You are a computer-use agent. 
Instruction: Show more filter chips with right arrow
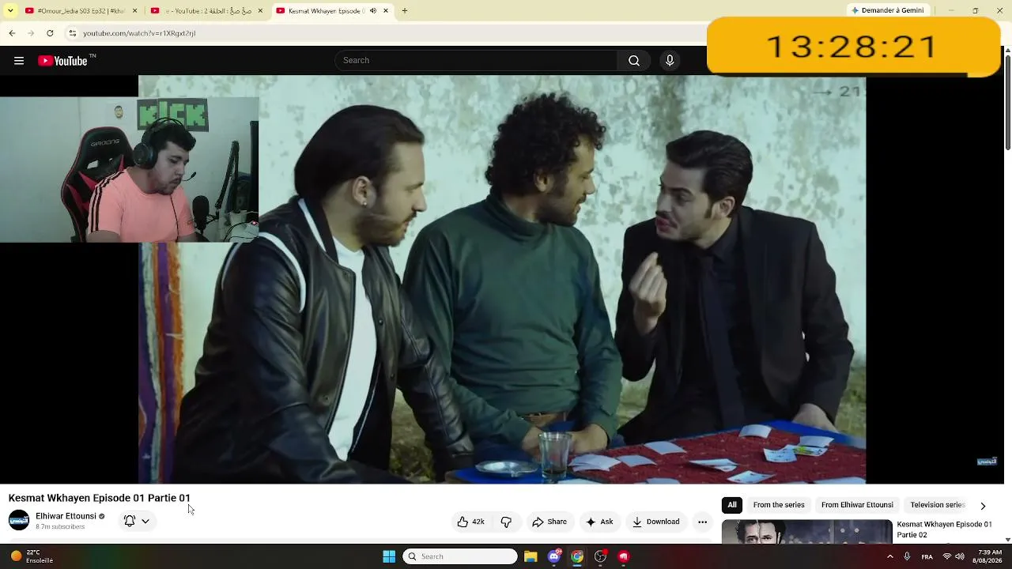click(983, 506)
